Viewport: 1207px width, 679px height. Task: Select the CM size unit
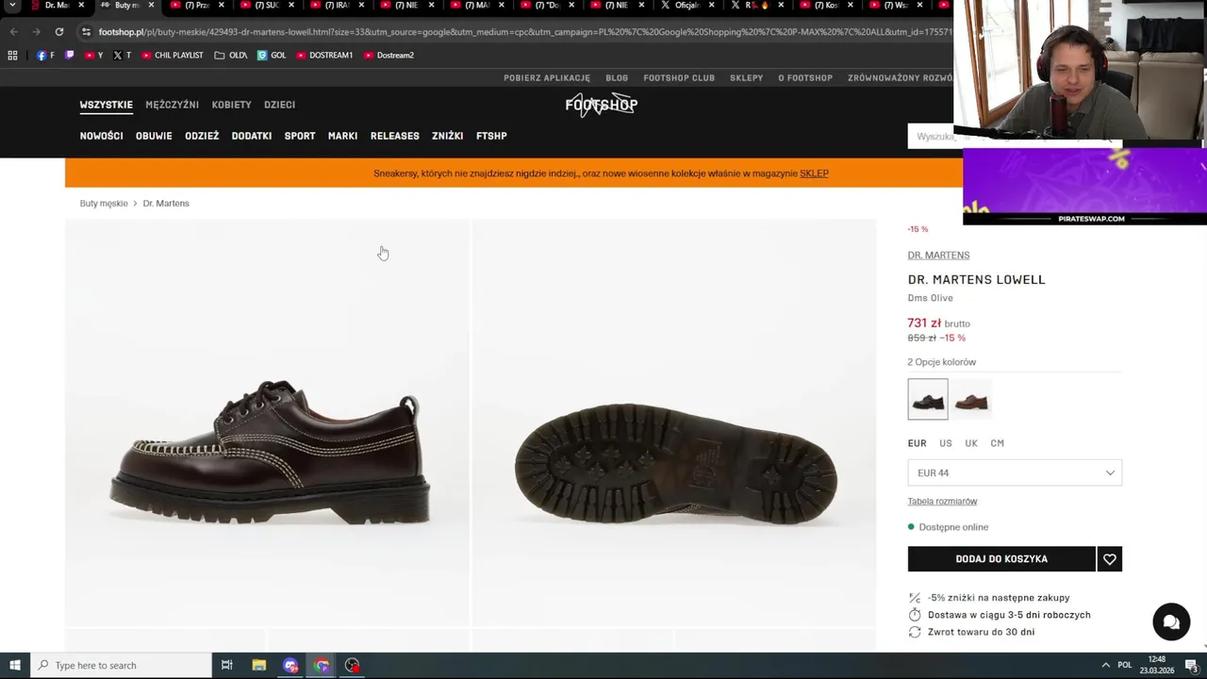point(998,443)
